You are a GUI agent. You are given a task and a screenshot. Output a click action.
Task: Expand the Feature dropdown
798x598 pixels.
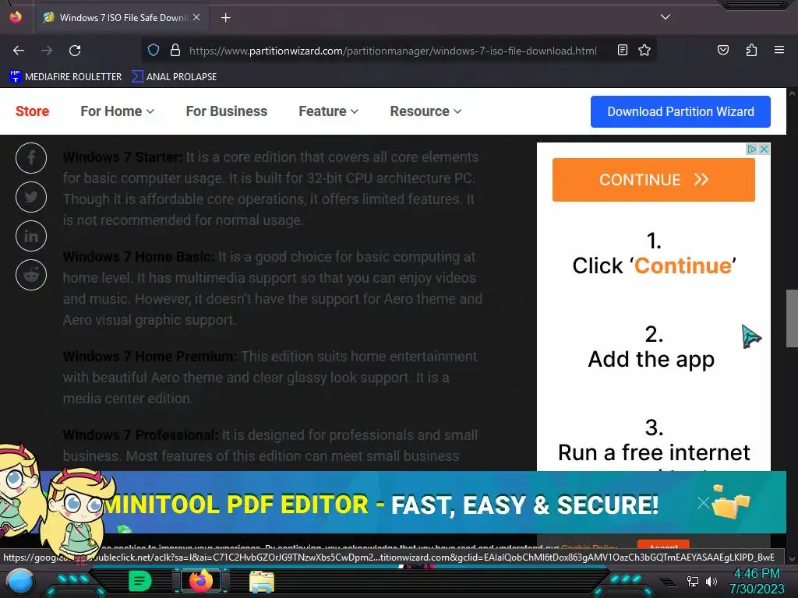(328, 111)
